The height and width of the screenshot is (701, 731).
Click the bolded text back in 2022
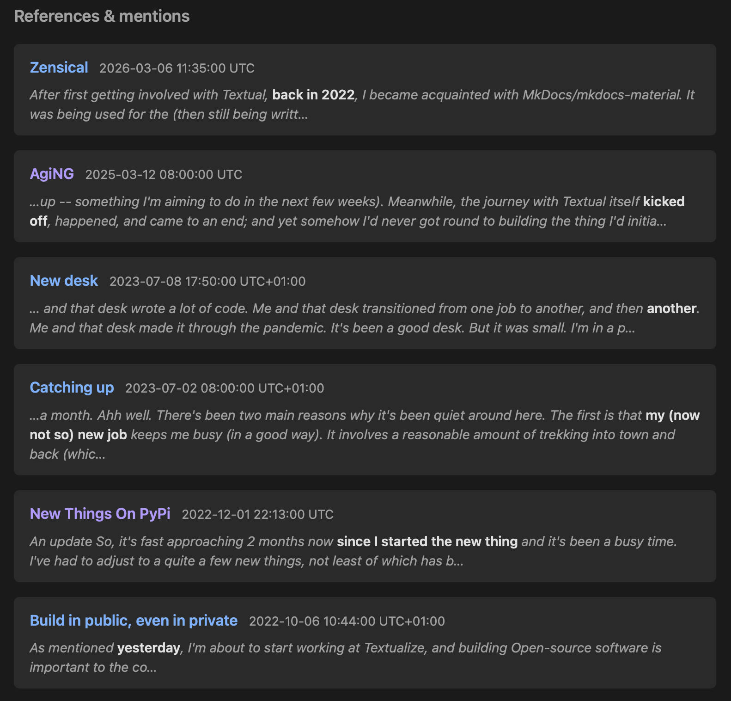313,95
